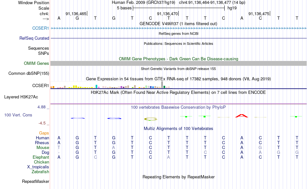This screenshot has height=189, width=307.
Task: Click the teal bar in GTEx expression chart
Action: pyautogui.click(x=96, y=86)
